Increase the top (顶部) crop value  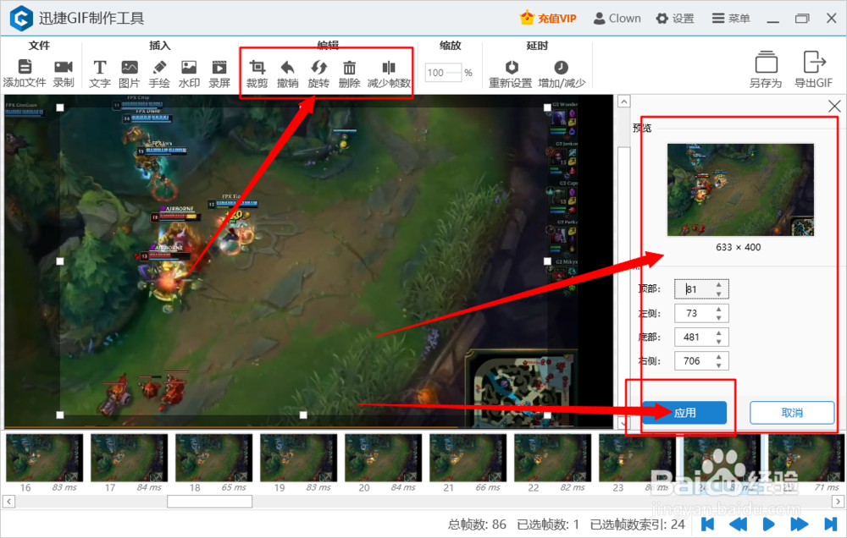click(719, 284)
